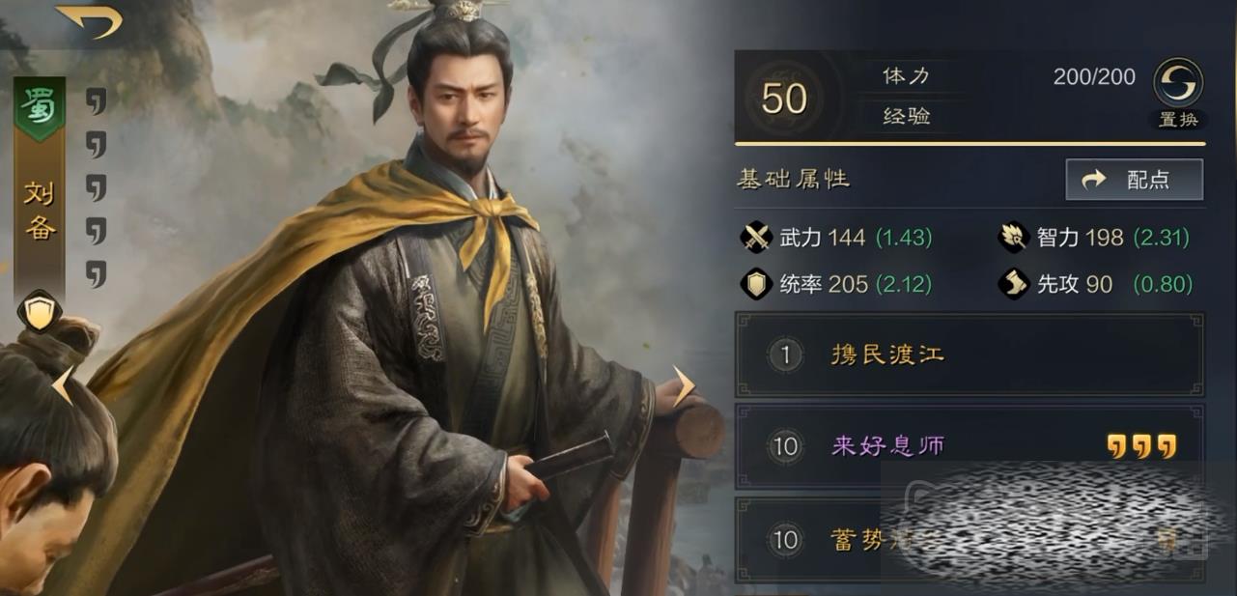Viewport: 1237px width, 596px height.
Task: Open the third skill slot level 10
Action: [x=970, y=539]
